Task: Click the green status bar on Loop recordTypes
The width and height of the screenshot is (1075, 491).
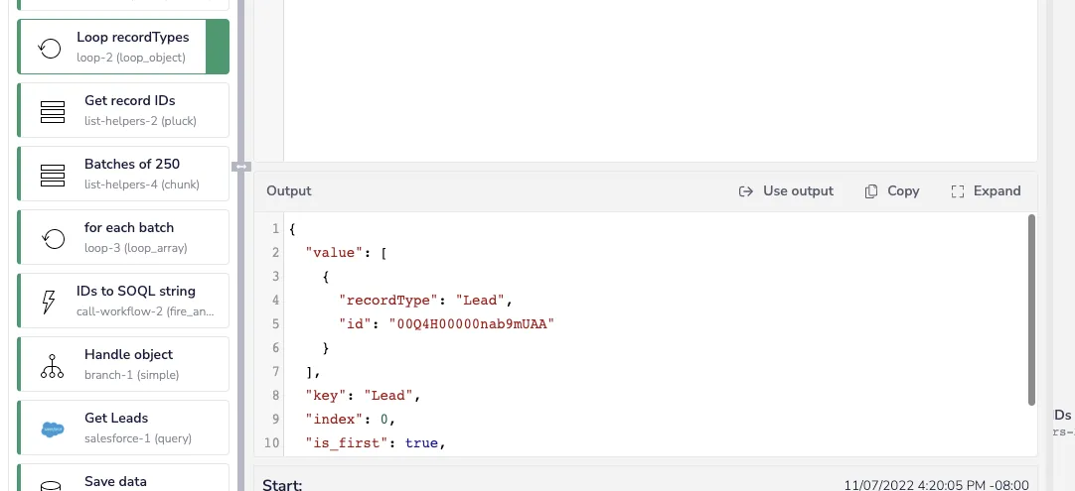Action: [x=218, y=47]
